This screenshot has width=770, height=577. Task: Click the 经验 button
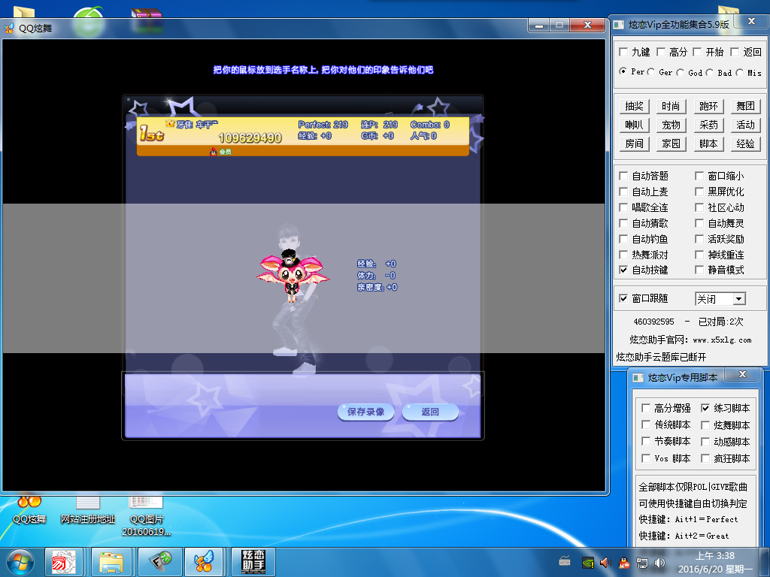tap(745, 143)
